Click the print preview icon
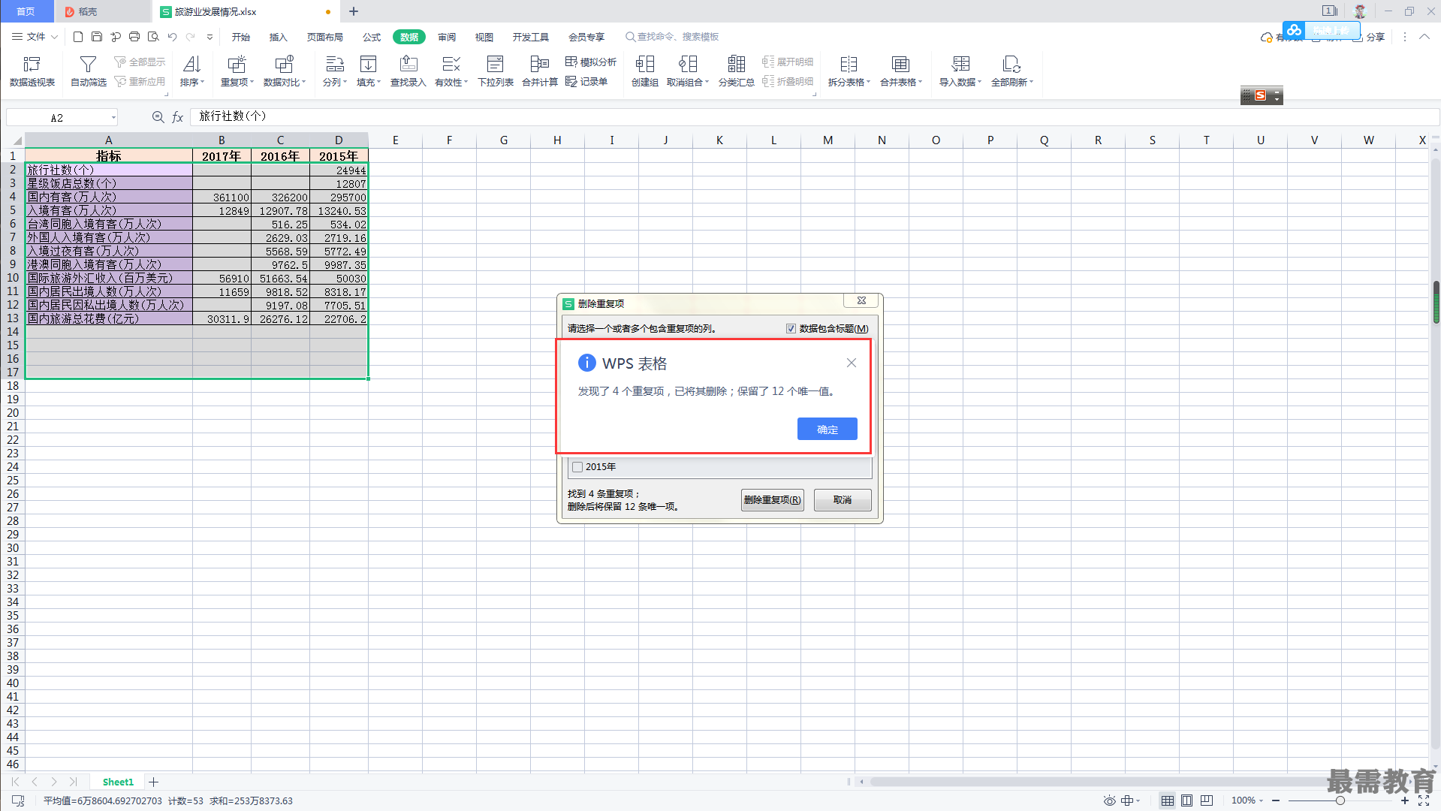 click(x=153, y=36)
